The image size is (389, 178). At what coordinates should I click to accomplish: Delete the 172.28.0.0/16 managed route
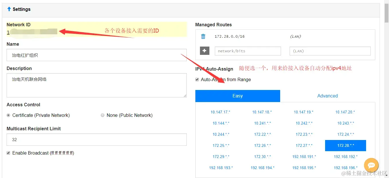(x=203, y=36)
